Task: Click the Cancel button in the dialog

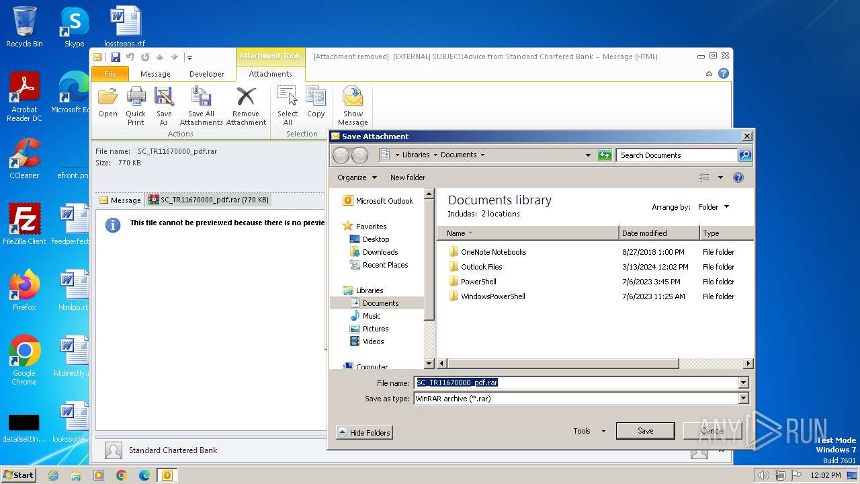Action: (712, 431)
